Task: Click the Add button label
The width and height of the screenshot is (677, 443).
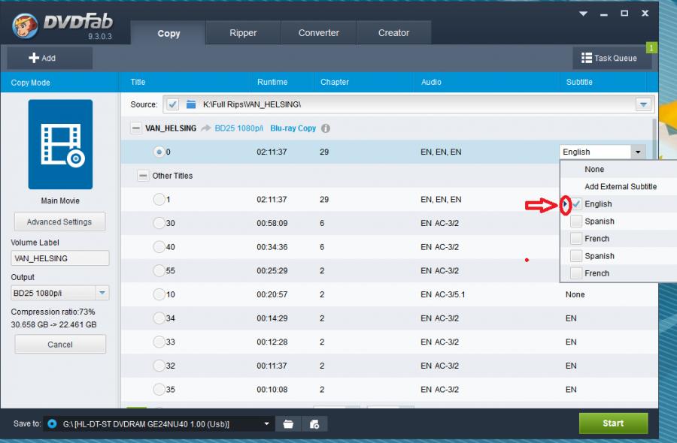Action: click(x=48, y=58)
